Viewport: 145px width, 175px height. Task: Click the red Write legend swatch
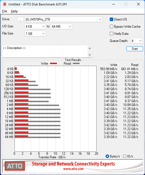tap(54, 63)
